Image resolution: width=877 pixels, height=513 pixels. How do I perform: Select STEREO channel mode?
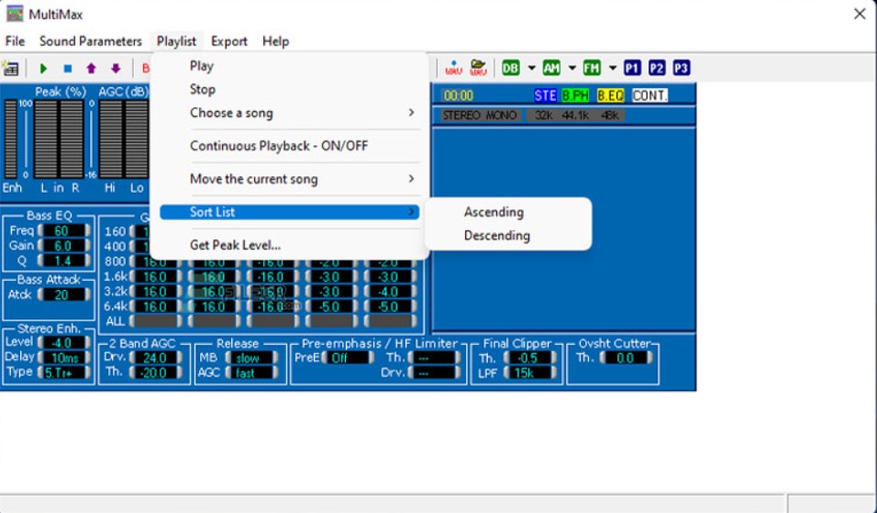tap(461, 116)
